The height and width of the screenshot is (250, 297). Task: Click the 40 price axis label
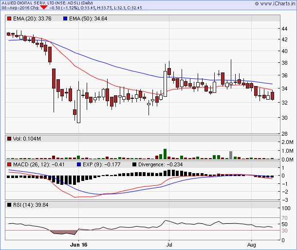[x=284, y=51]
